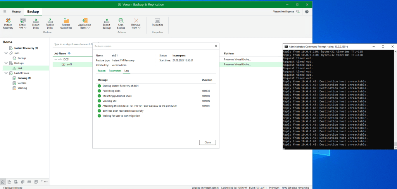Image resolution: width=397 pixels, height=189 pixels.
Task: Collapse the DC01 job row
Action: tap(56, 60)
